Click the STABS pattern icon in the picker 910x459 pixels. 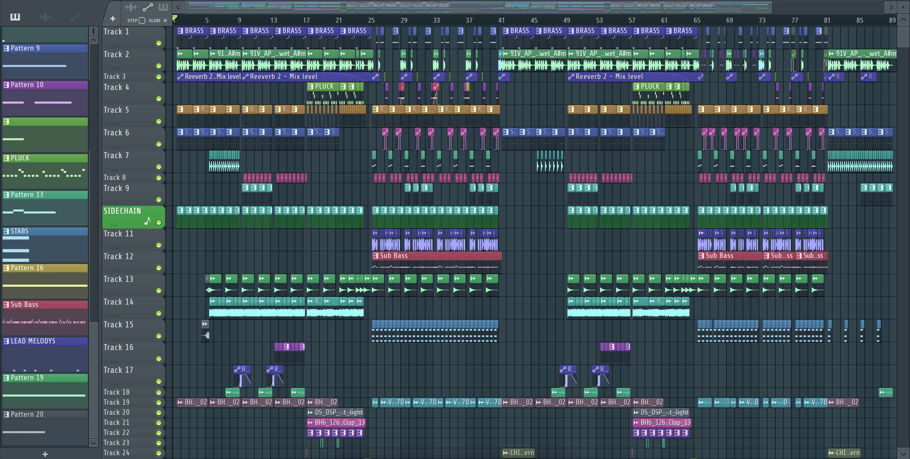coord(6,231)
